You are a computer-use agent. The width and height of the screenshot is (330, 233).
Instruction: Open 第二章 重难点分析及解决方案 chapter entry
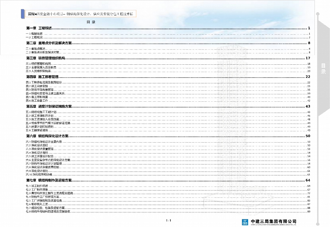(168, 43)
